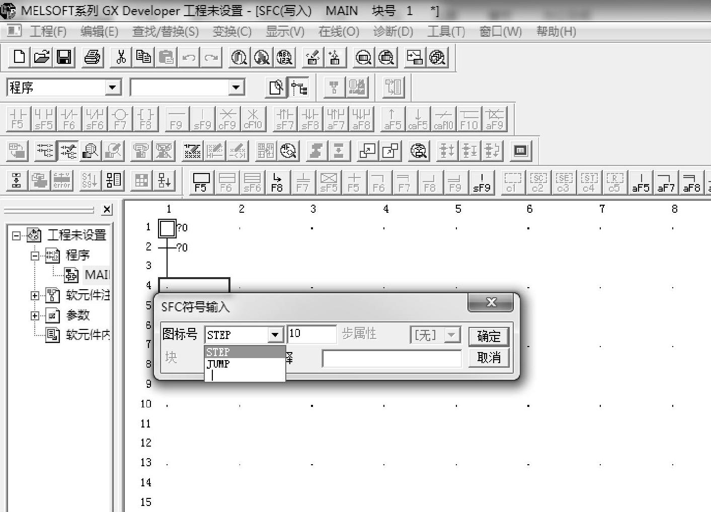Viewport: 711px width, 512px height.
Task: Click the ST step attribute icon c4
Action: [x=589, y=182]
